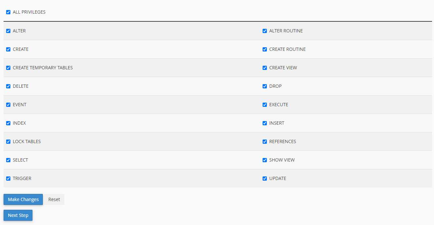Uncheck CREATE TEMPORARY TABLES privilege
This screenshot has width=434, height=225.
tap(8, 68)
